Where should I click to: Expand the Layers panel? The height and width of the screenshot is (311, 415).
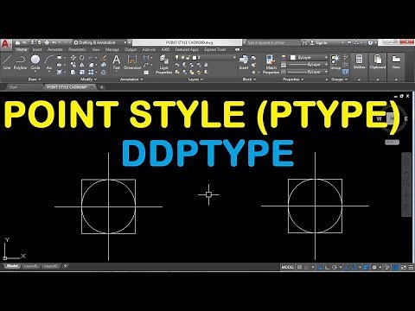pos(195,79)
